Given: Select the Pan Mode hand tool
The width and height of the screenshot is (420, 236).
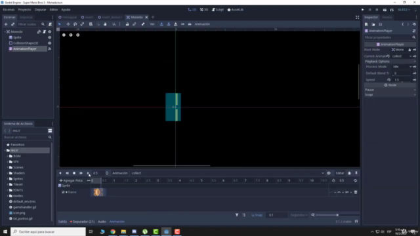Looking at the screenshot, I should (105, 24).
